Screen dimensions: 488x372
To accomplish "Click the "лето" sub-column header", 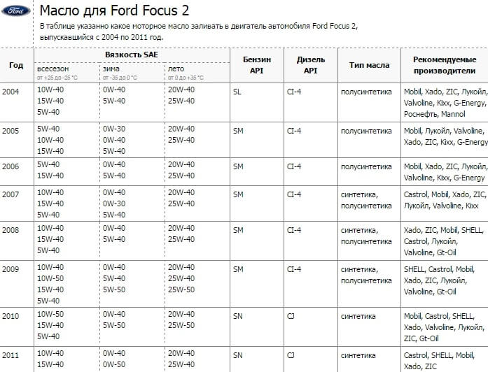I will (x=176, y=69).
